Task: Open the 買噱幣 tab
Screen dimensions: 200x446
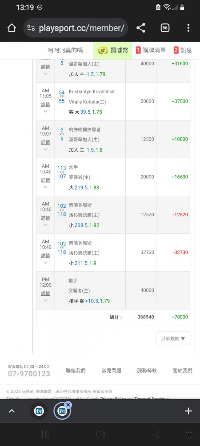Action: (112, 51)
